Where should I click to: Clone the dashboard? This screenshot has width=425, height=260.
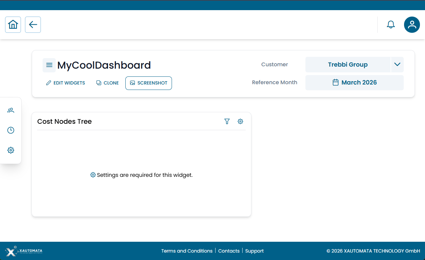pos(107,83)
